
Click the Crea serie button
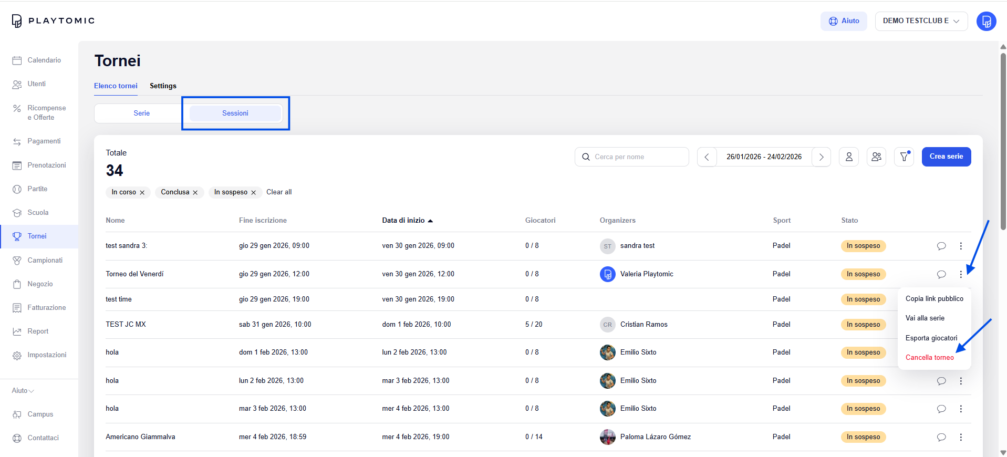[946, 157]
